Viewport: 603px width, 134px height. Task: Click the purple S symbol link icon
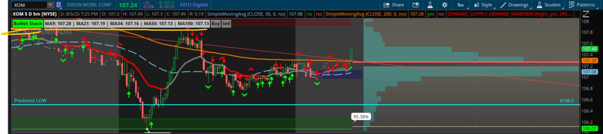(59, 5)
